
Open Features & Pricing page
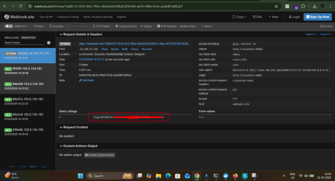coord(68,17)
